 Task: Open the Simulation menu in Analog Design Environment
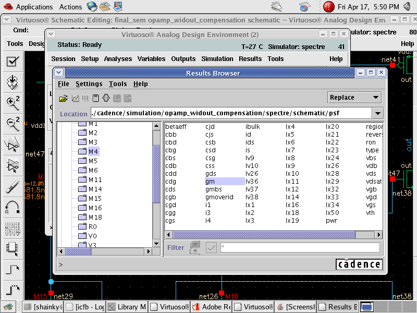pos(217,59)
